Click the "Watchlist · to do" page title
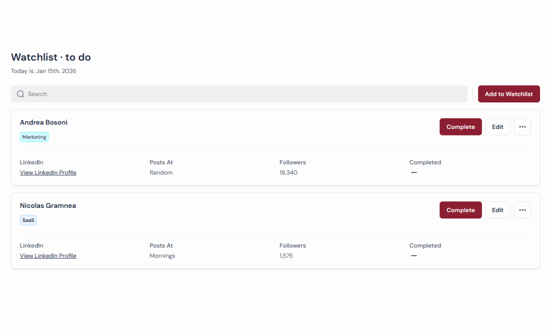 click(x=51, y=57)
